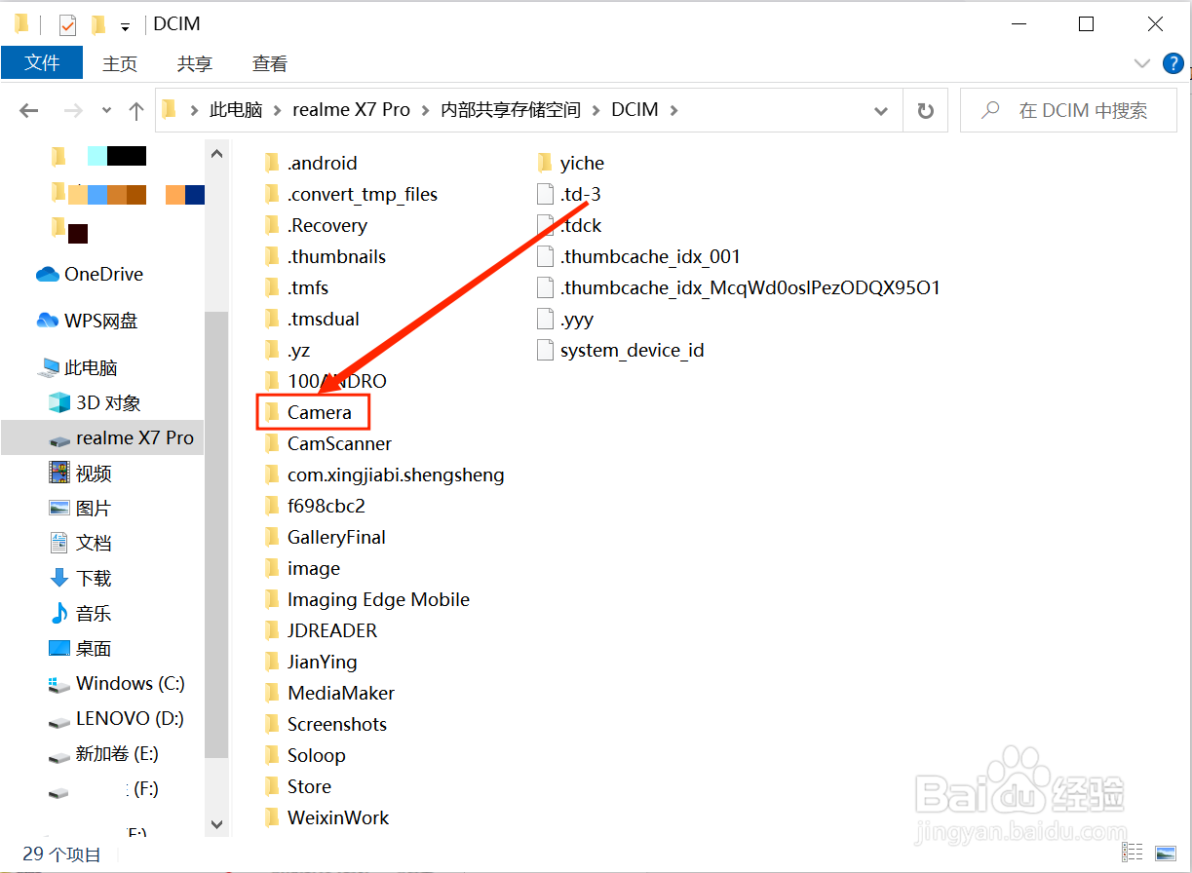1192x873 pixels.
Task: Switch to the 主页 ribbon tab
Action: pos(120,63)
